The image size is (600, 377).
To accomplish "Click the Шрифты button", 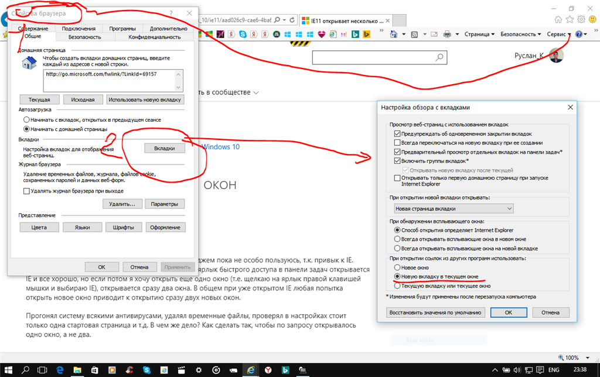I will [x=123, y=227].
